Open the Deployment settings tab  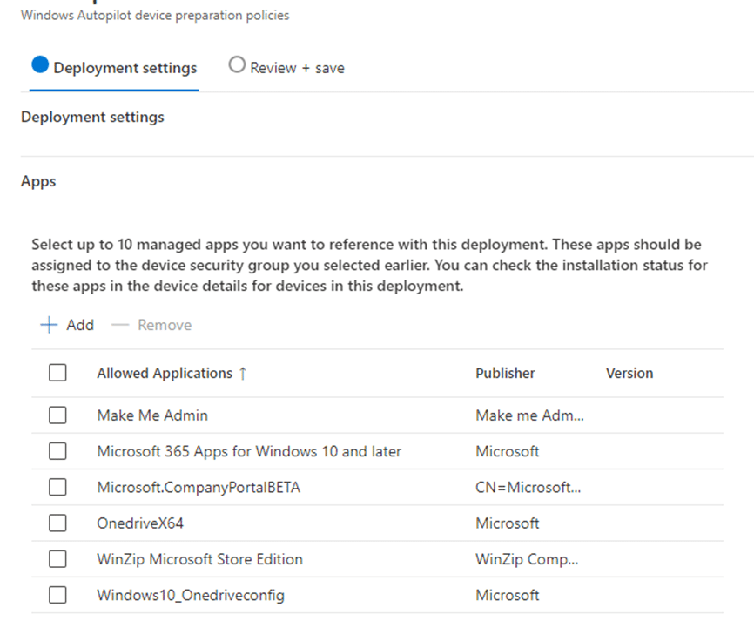tap(114, 67)
